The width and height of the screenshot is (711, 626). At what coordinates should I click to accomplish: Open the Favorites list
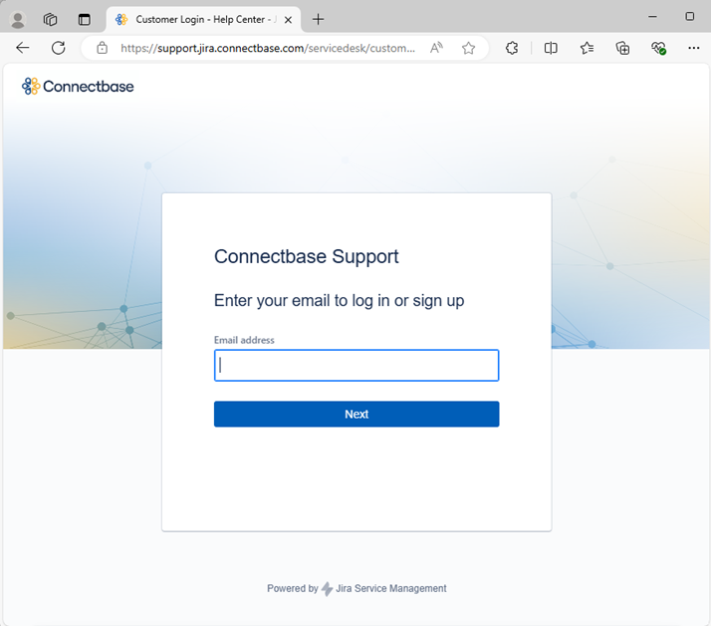tap(587, 48)
